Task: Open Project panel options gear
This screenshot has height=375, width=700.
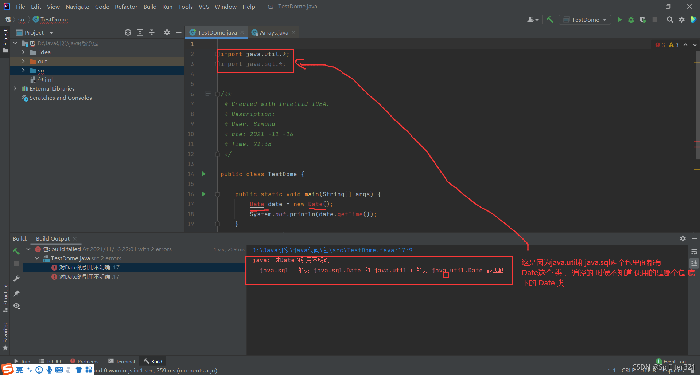Action: tap(167, 32)
